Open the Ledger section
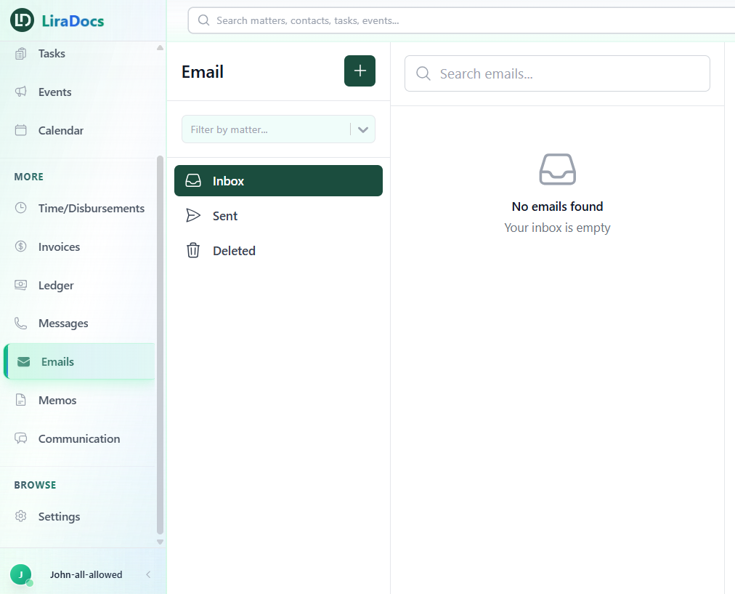Image resolution: width=735 pixels, height=594 pixels. pos(56,286)
